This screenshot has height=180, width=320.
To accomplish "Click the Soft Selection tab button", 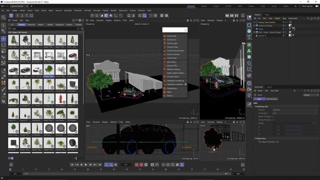I will click(271, 99).
